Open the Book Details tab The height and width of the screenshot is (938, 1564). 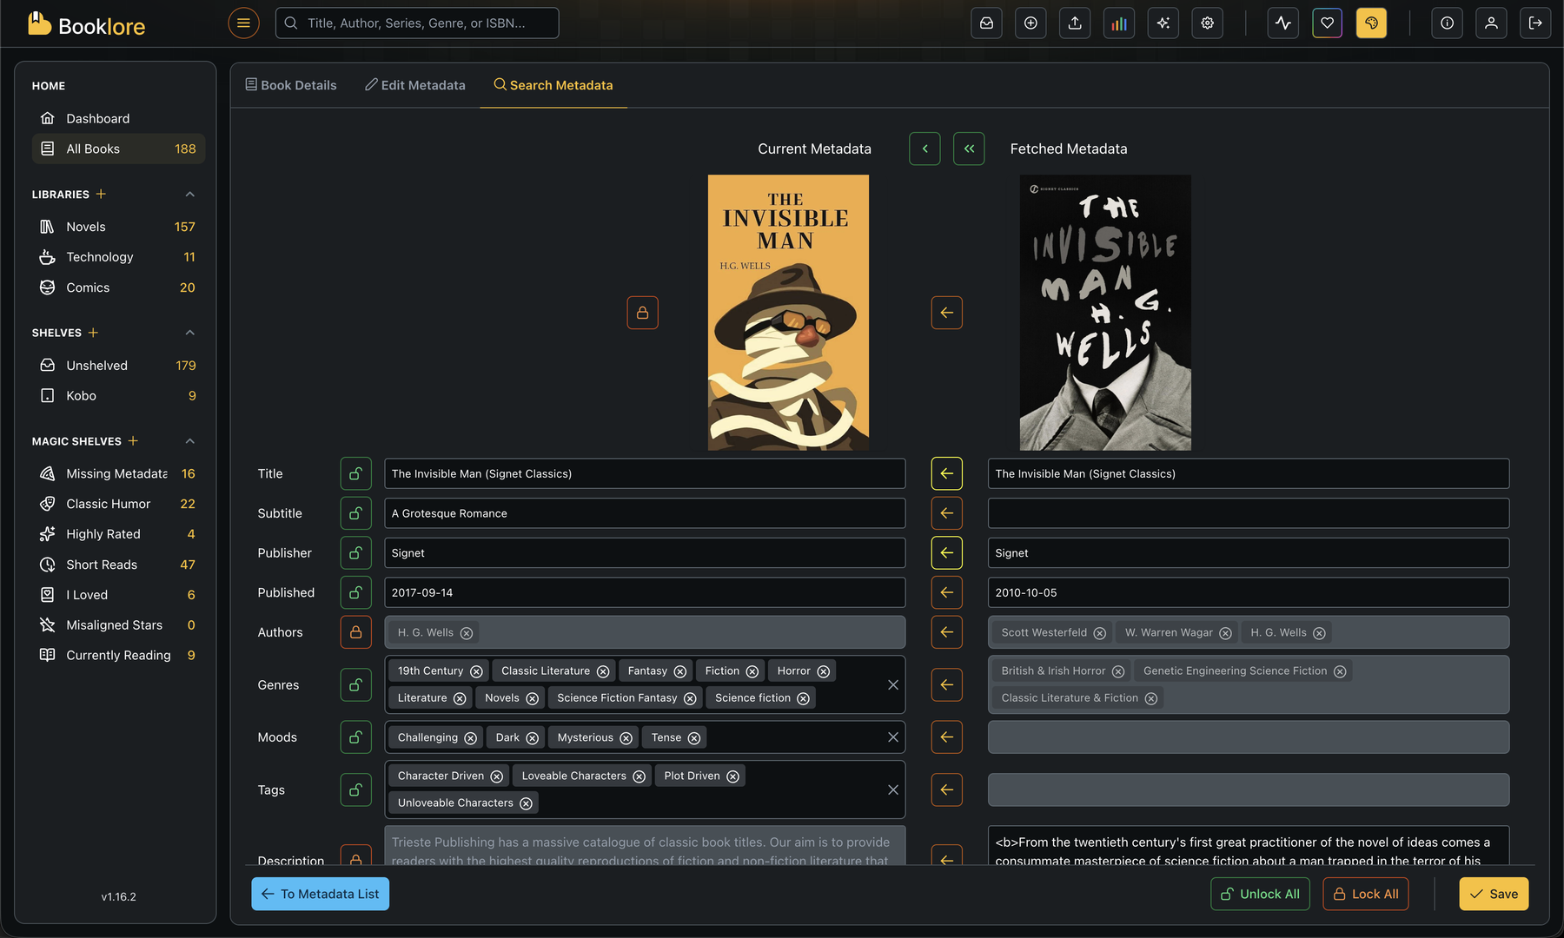coord(291,84)
